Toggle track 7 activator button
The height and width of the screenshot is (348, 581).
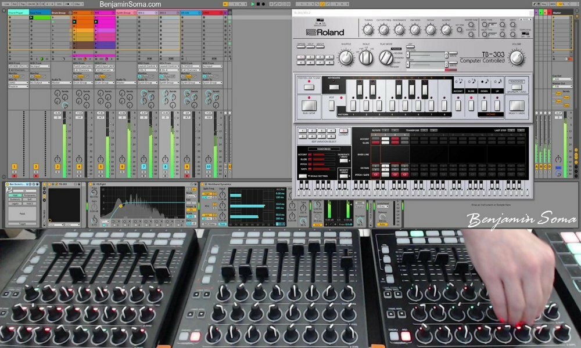[144, 167]
